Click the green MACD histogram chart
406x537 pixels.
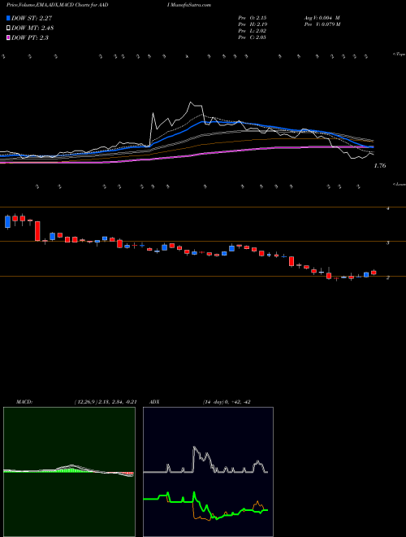69,472
